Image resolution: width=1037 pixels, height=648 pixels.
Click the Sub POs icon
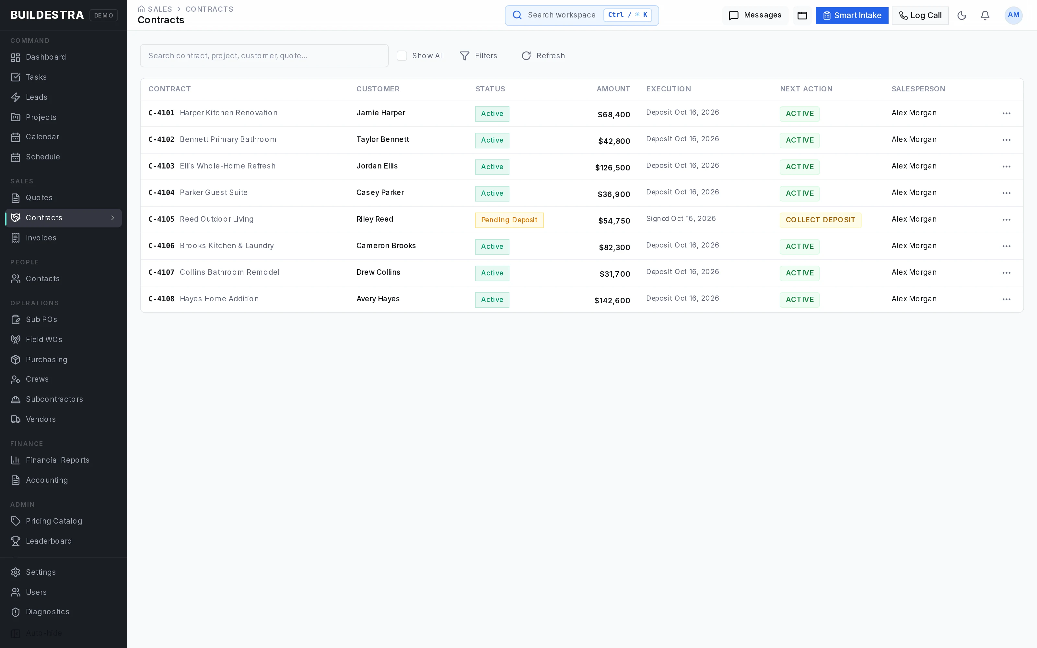tap(16, 319)
